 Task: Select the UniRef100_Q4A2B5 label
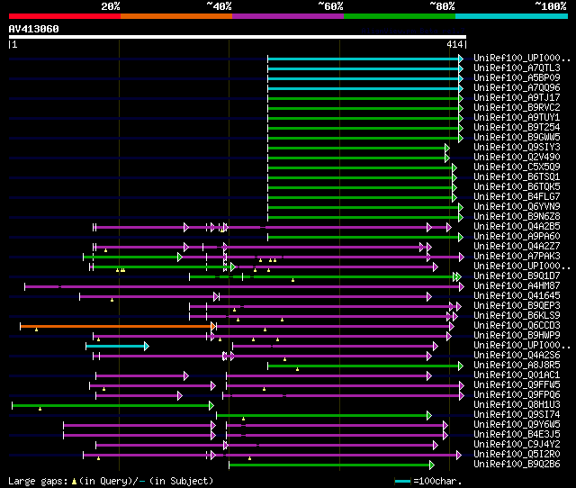click(517, 227)
